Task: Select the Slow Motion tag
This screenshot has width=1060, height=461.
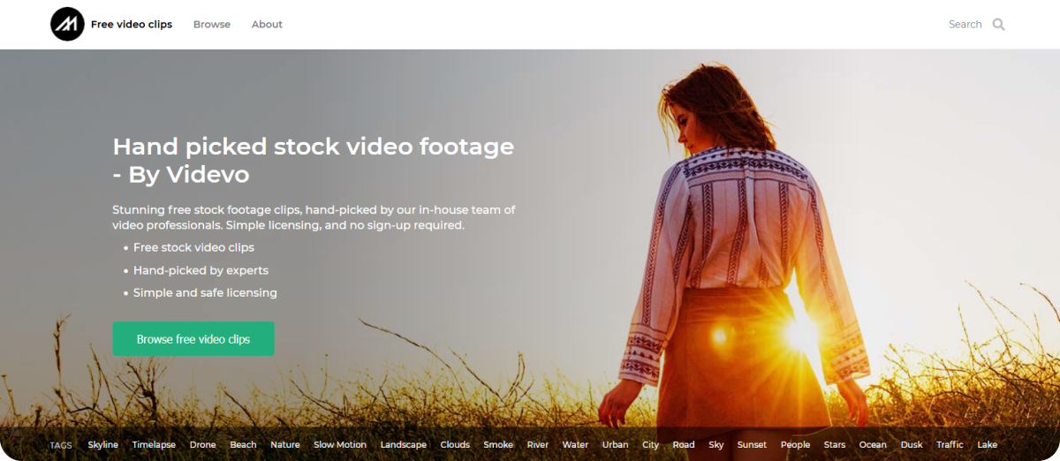Action: (340, 445)
